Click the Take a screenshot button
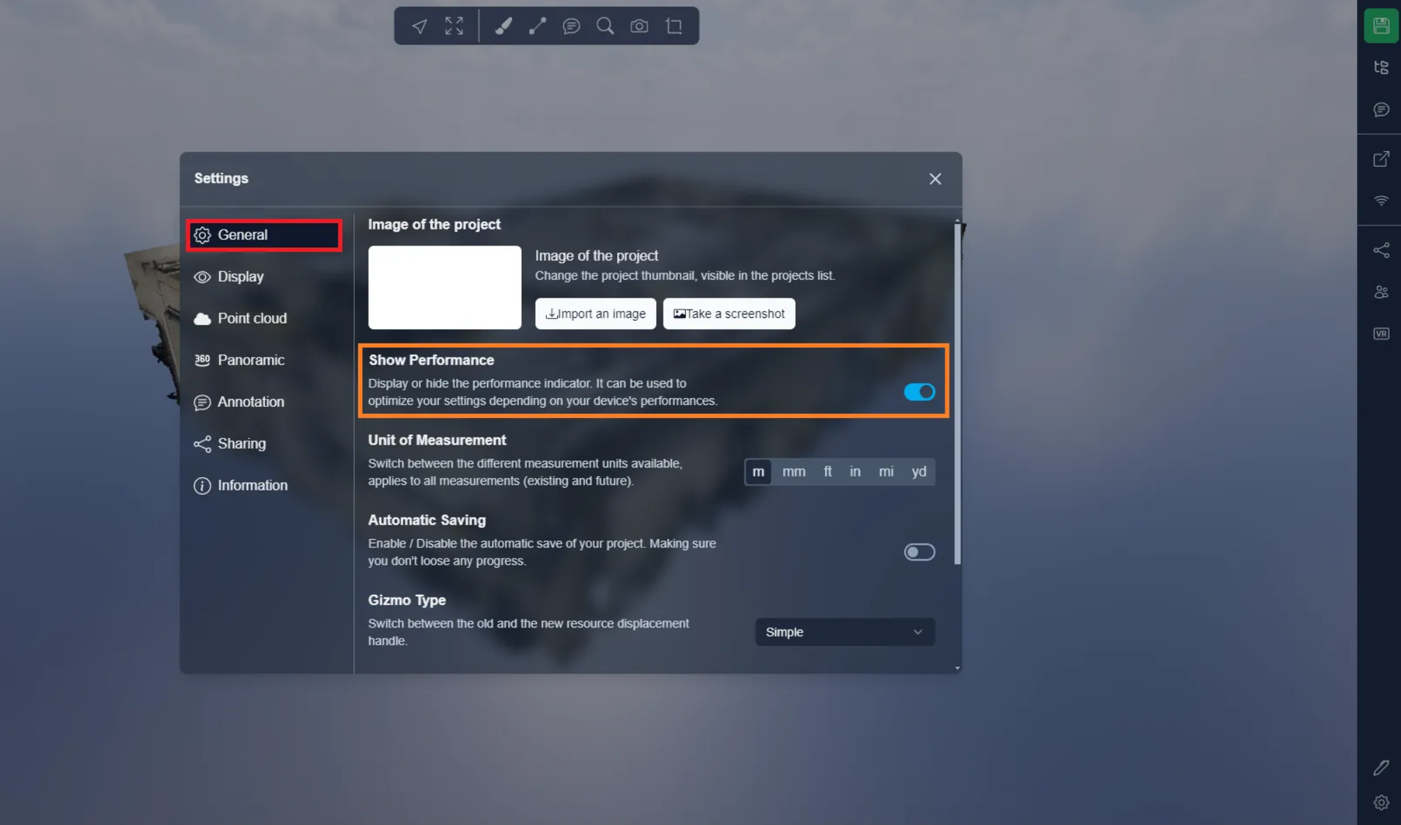 click(x=728, y=314)
